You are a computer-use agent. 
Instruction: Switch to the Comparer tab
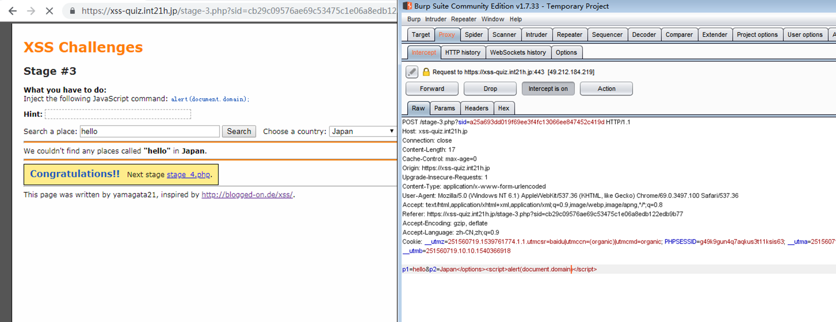679,34
